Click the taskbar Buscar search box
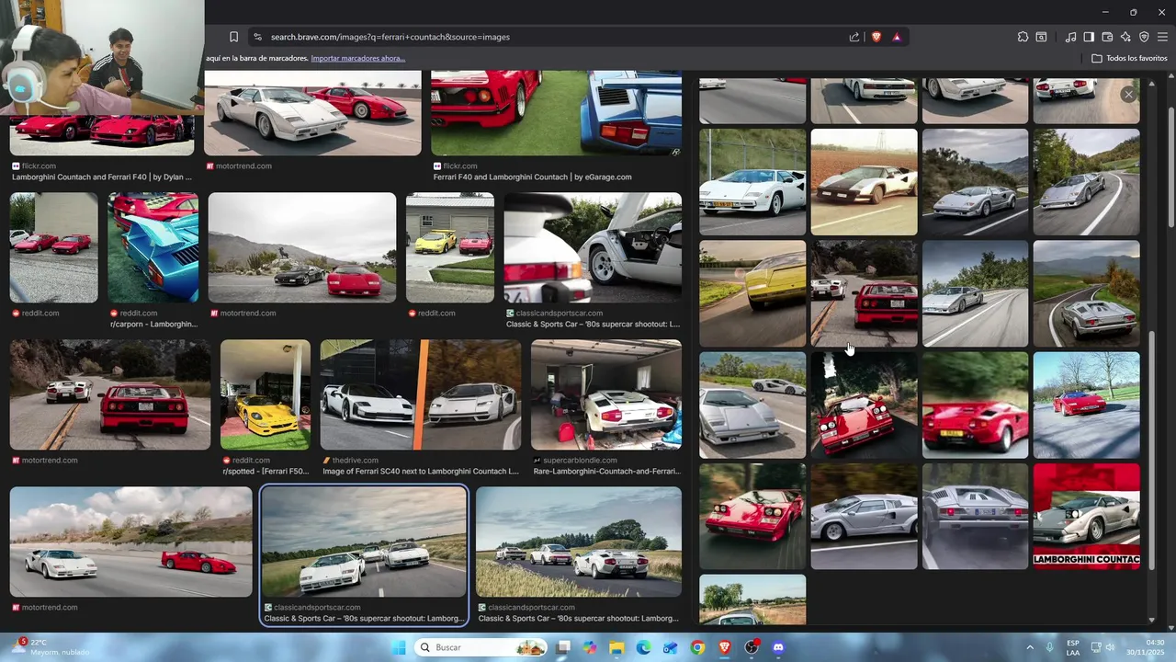The image size is (1176, 662). coord(481,647)
